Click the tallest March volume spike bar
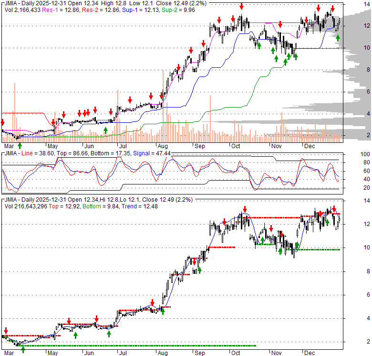372x356 pixels. pos(15,112)
